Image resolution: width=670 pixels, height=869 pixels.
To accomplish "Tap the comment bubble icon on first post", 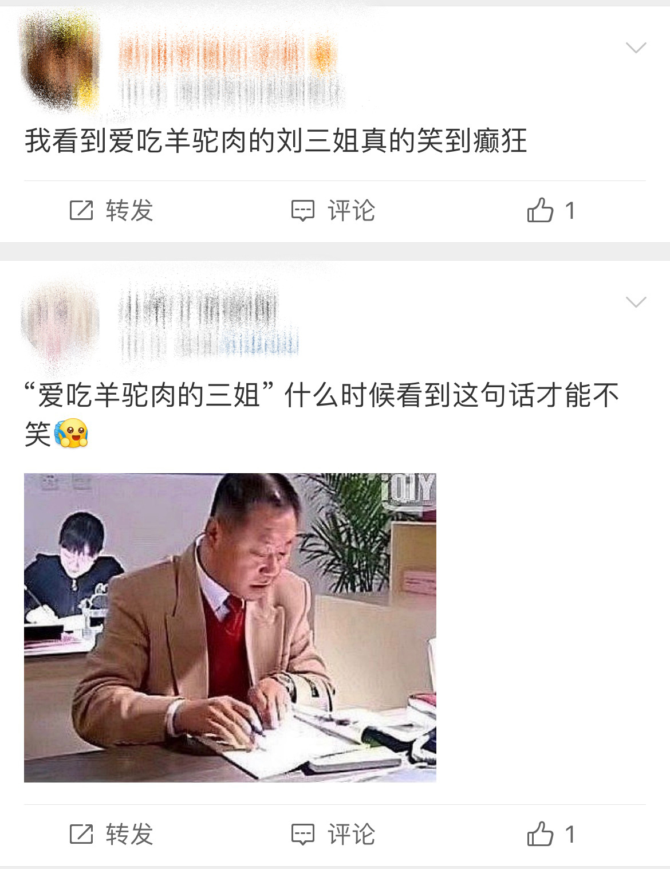I will point(303,211).
